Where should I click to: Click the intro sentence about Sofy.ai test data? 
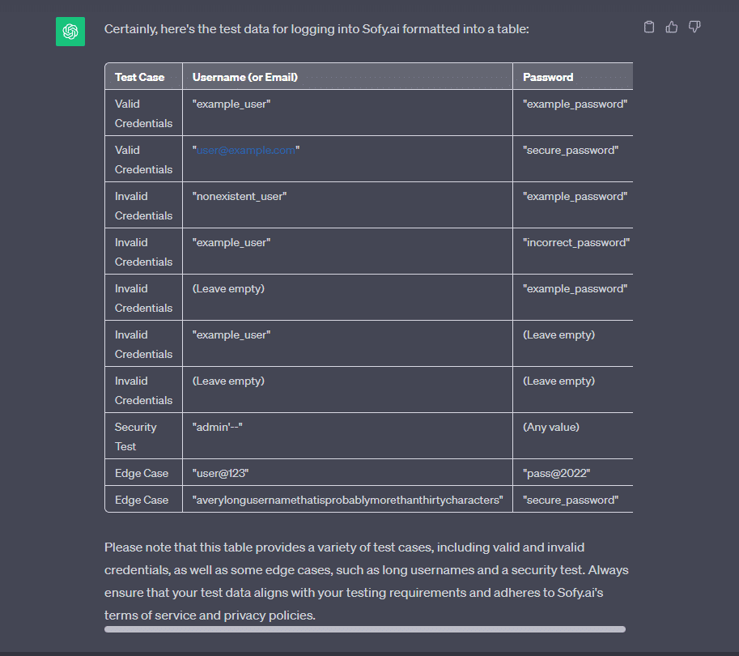pos(316,29)
